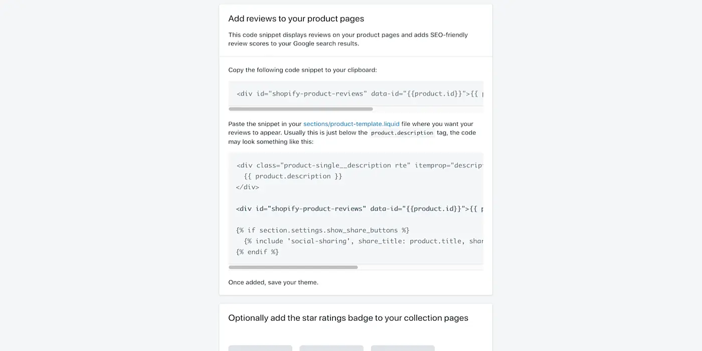Screen dimensions: 702x351
Task: Click the show_share_buttons condition line
Action: [x=322, y=230]
